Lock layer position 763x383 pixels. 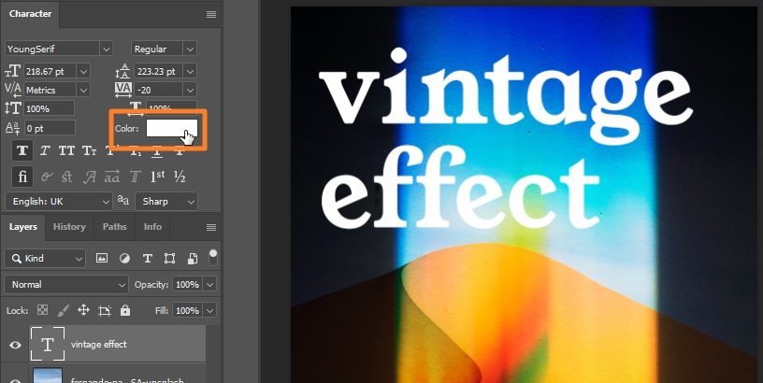tap(84, 310)
